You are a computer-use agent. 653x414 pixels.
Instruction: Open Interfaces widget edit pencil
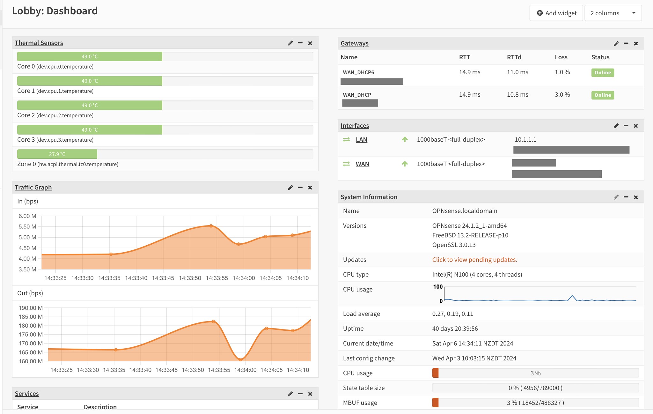(x=616, y=126)
